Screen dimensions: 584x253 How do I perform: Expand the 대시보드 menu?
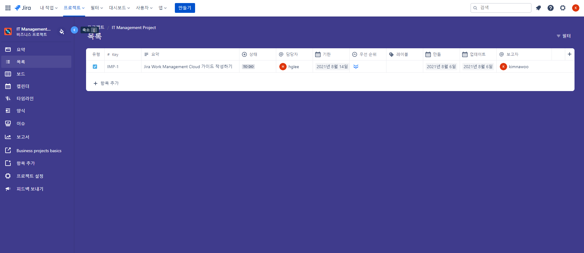(119, 8)
